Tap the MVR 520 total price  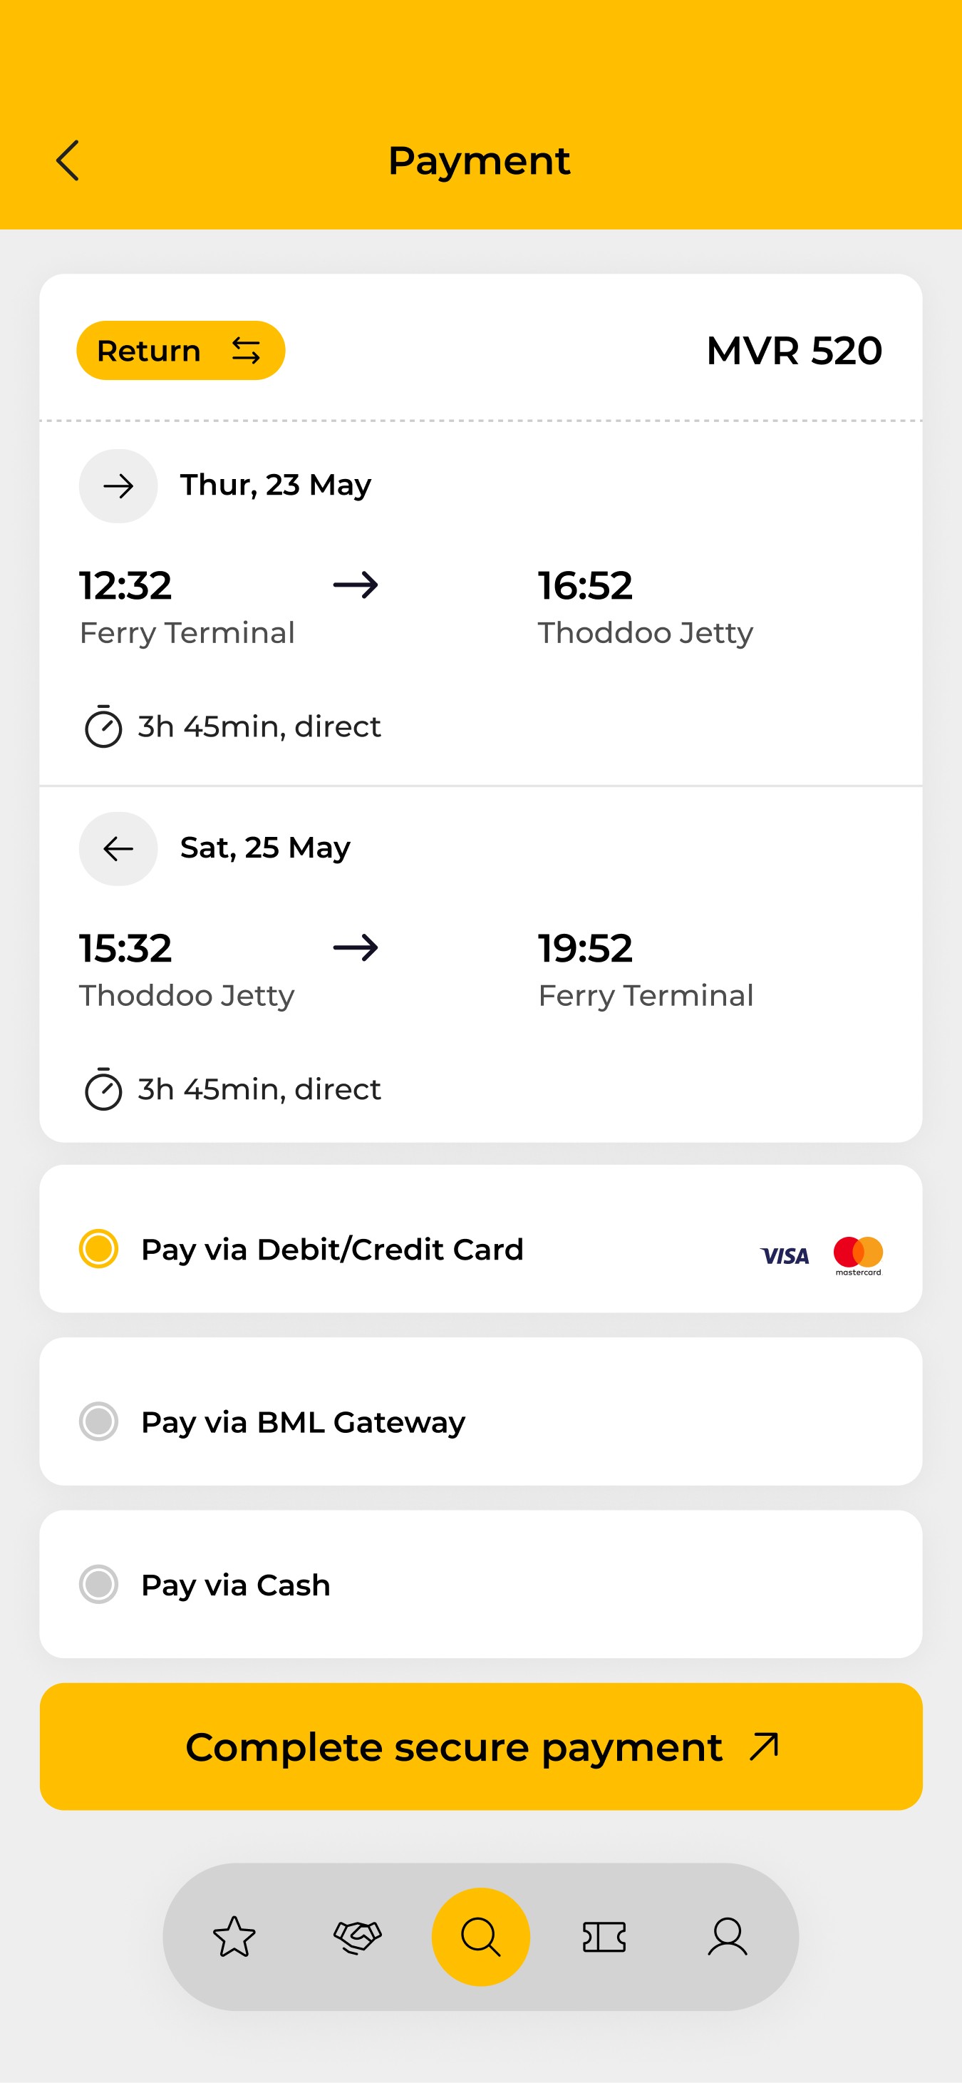794,350
